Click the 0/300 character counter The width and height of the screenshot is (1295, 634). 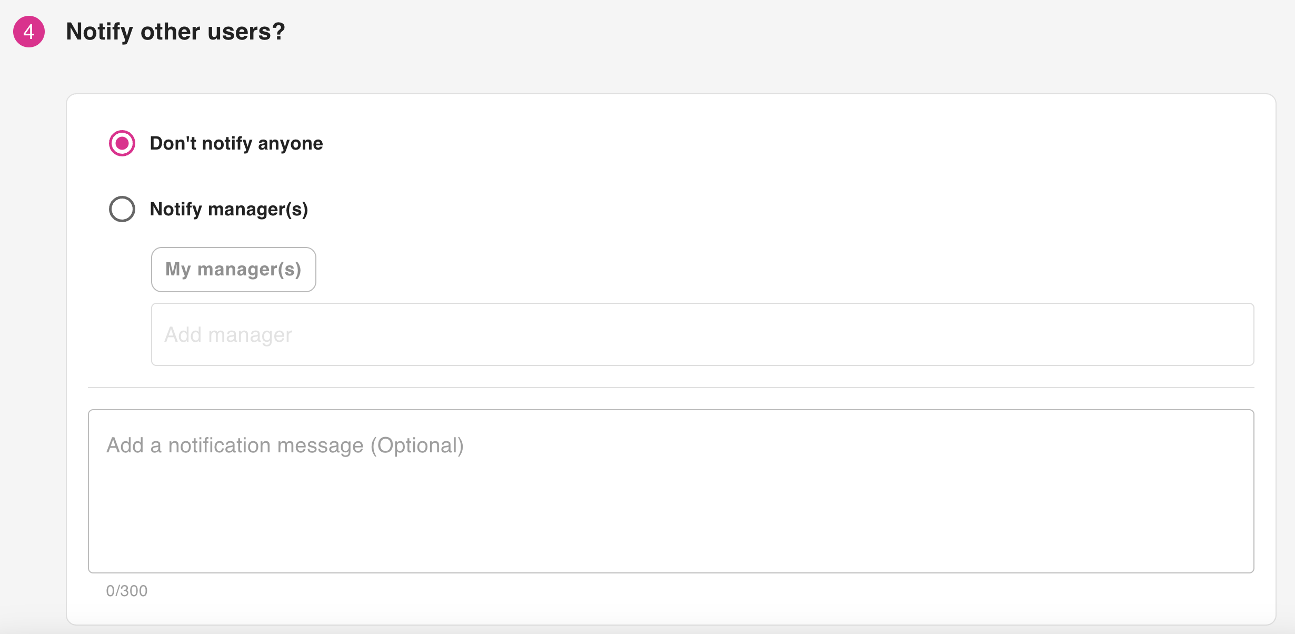click(x=127, y=591)
